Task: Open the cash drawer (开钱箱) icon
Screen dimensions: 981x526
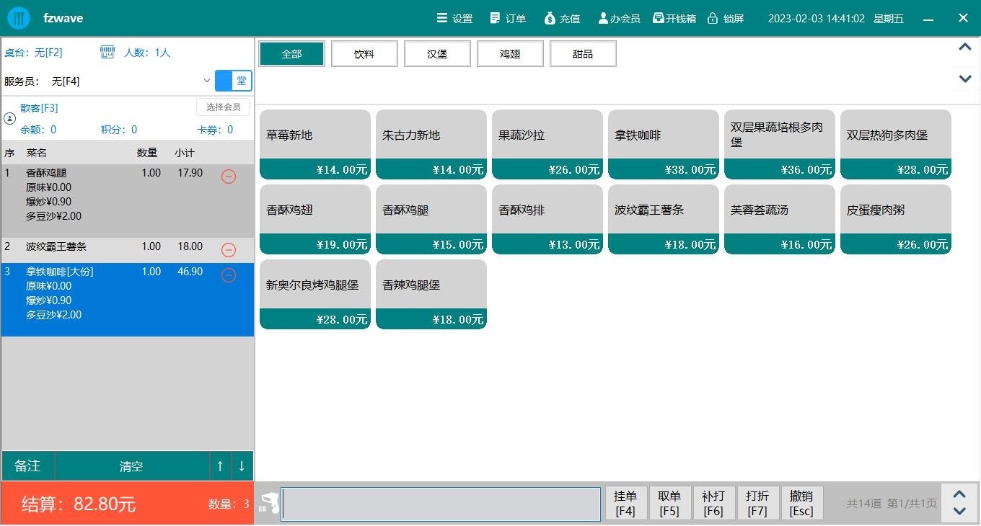Action: point(658,18)
